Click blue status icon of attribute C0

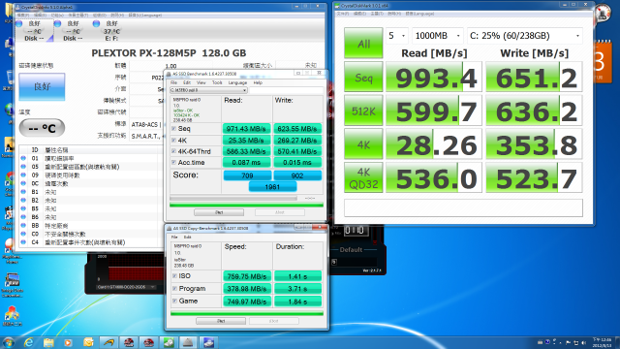(x=23, y=234)
